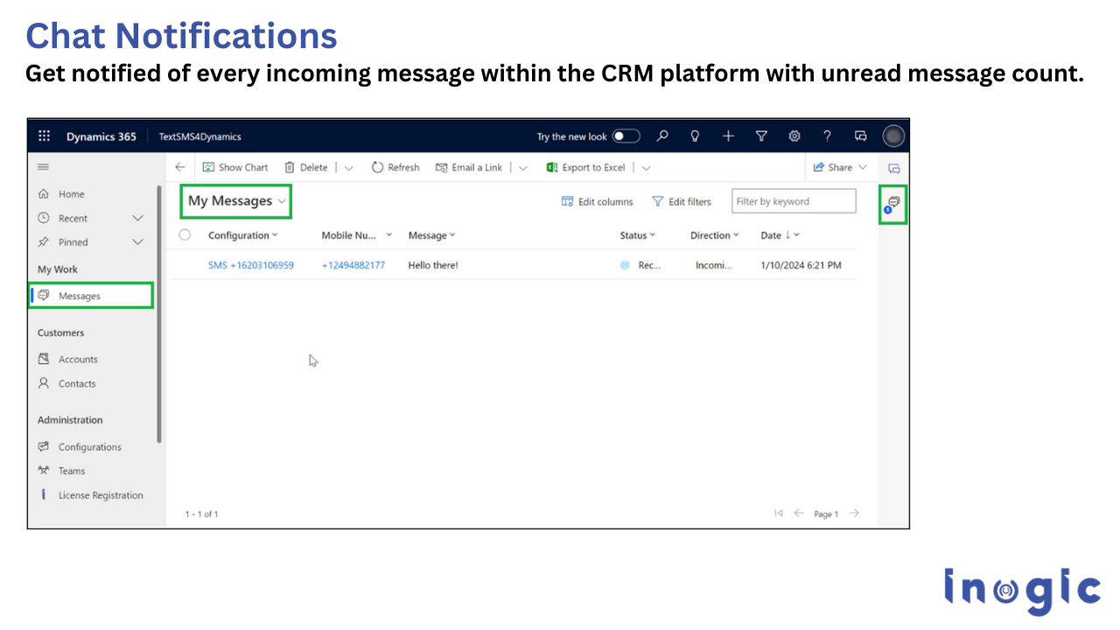Open the help question mark icon
Viewport: 1120px width, 630px height.
coord(827,136)
